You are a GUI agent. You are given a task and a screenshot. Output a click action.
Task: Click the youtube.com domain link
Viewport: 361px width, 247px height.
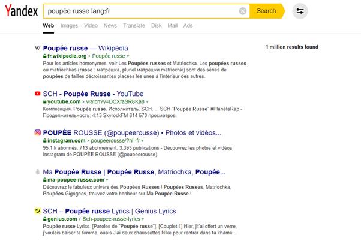(x=64, y=101)
